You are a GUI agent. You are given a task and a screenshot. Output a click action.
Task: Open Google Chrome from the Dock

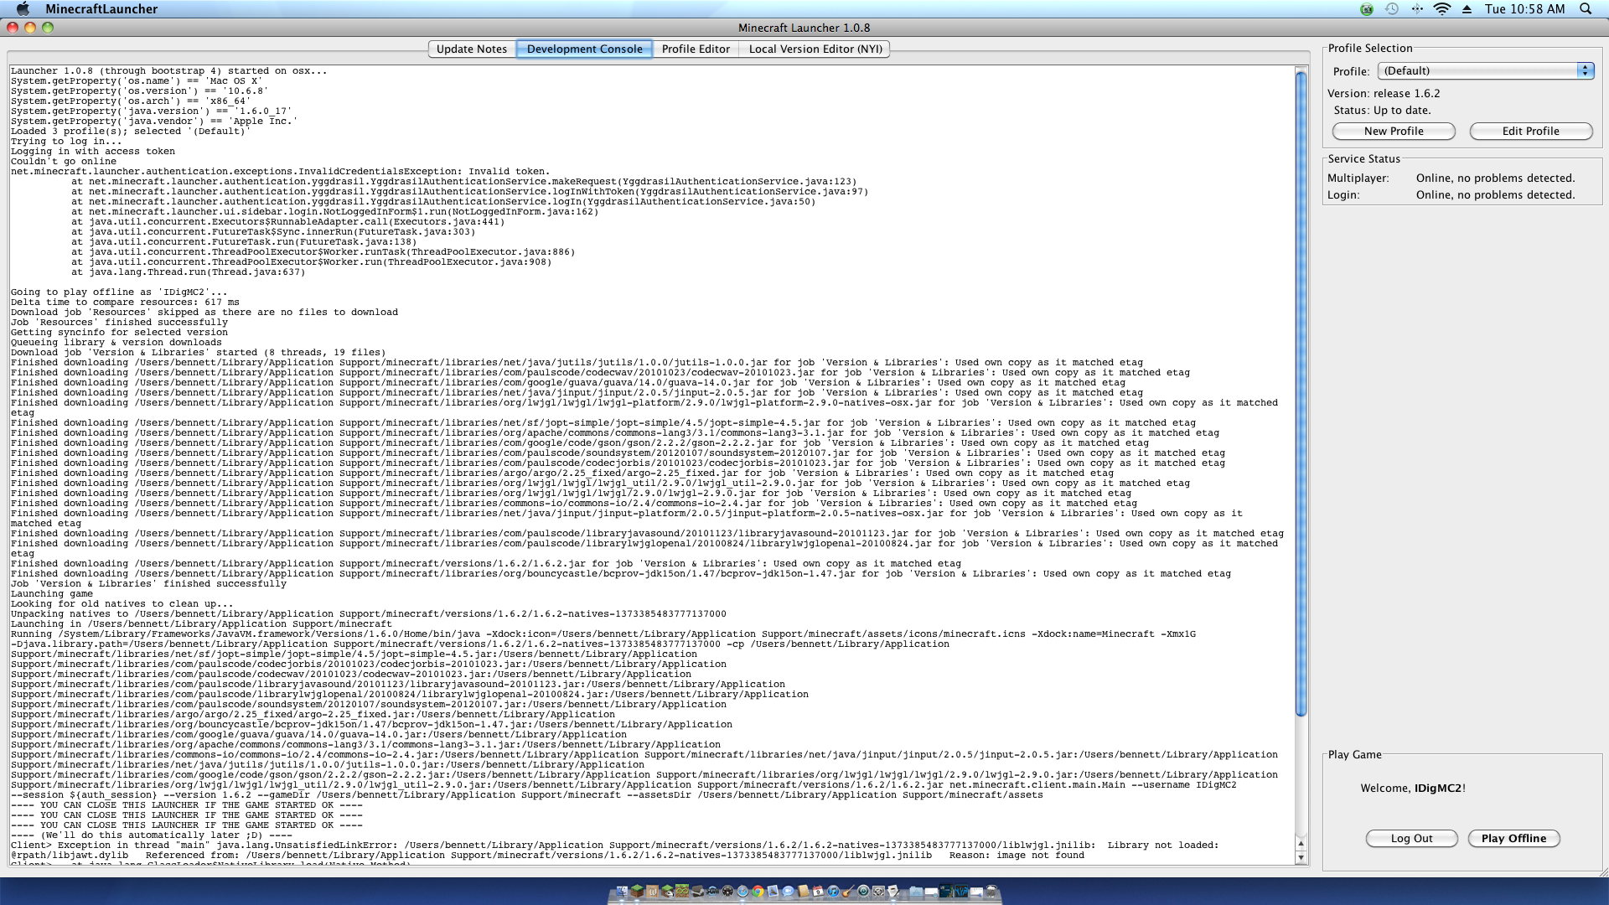click(x=758, y=892)
